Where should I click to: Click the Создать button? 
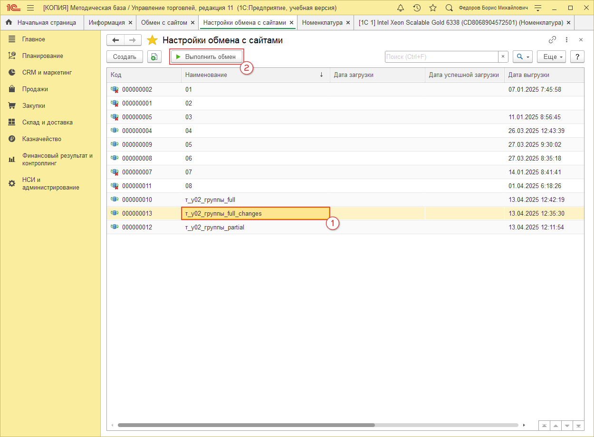pyautogui.click(x=125, y=57)
